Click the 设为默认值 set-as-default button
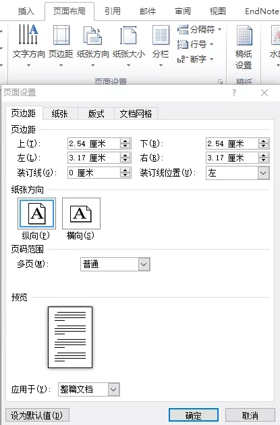The height and width of the screenshot is (425, 280). (37, 416)
